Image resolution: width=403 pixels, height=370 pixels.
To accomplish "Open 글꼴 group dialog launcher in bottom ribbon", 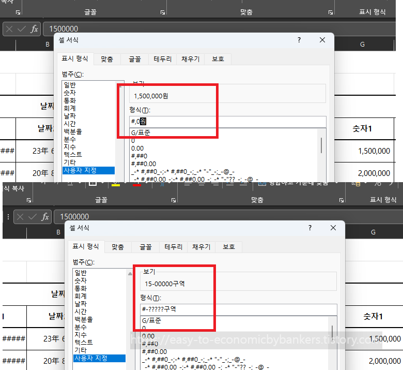I will coord(174,200).
